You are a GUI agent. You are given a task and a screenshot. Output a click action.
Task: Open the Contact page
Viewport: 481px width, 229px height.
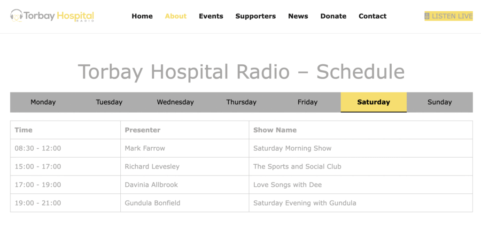[x=372, y=16]
